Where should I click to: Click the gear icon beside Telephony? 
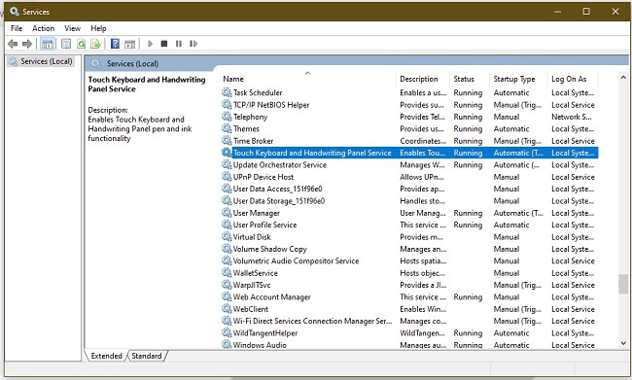click(227, 117)
